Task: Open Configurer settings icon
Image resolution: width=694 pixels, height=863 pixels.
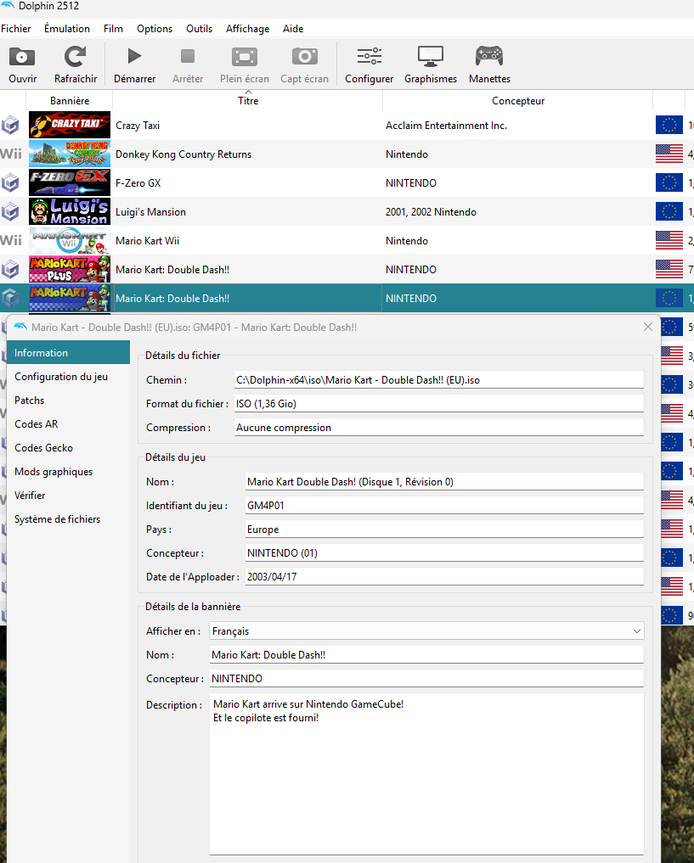Action: coord(369,58)
